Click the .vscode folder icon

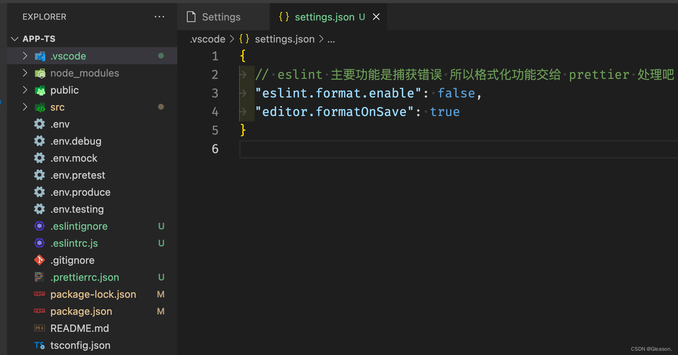point(40,56)
